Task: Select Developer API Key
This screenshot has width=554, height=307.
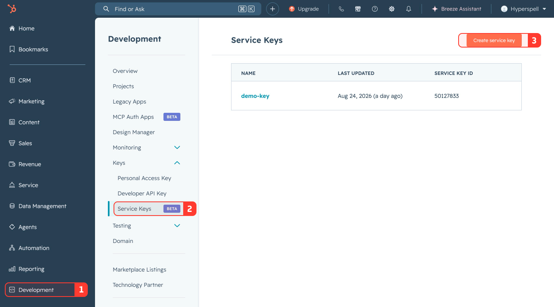Action: tap(142, 193)
